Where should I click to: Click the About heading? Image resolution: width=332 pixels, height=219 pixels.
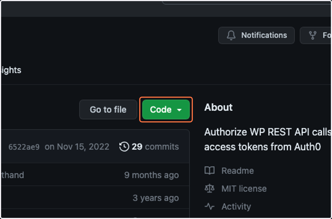[x=219, y=107]
